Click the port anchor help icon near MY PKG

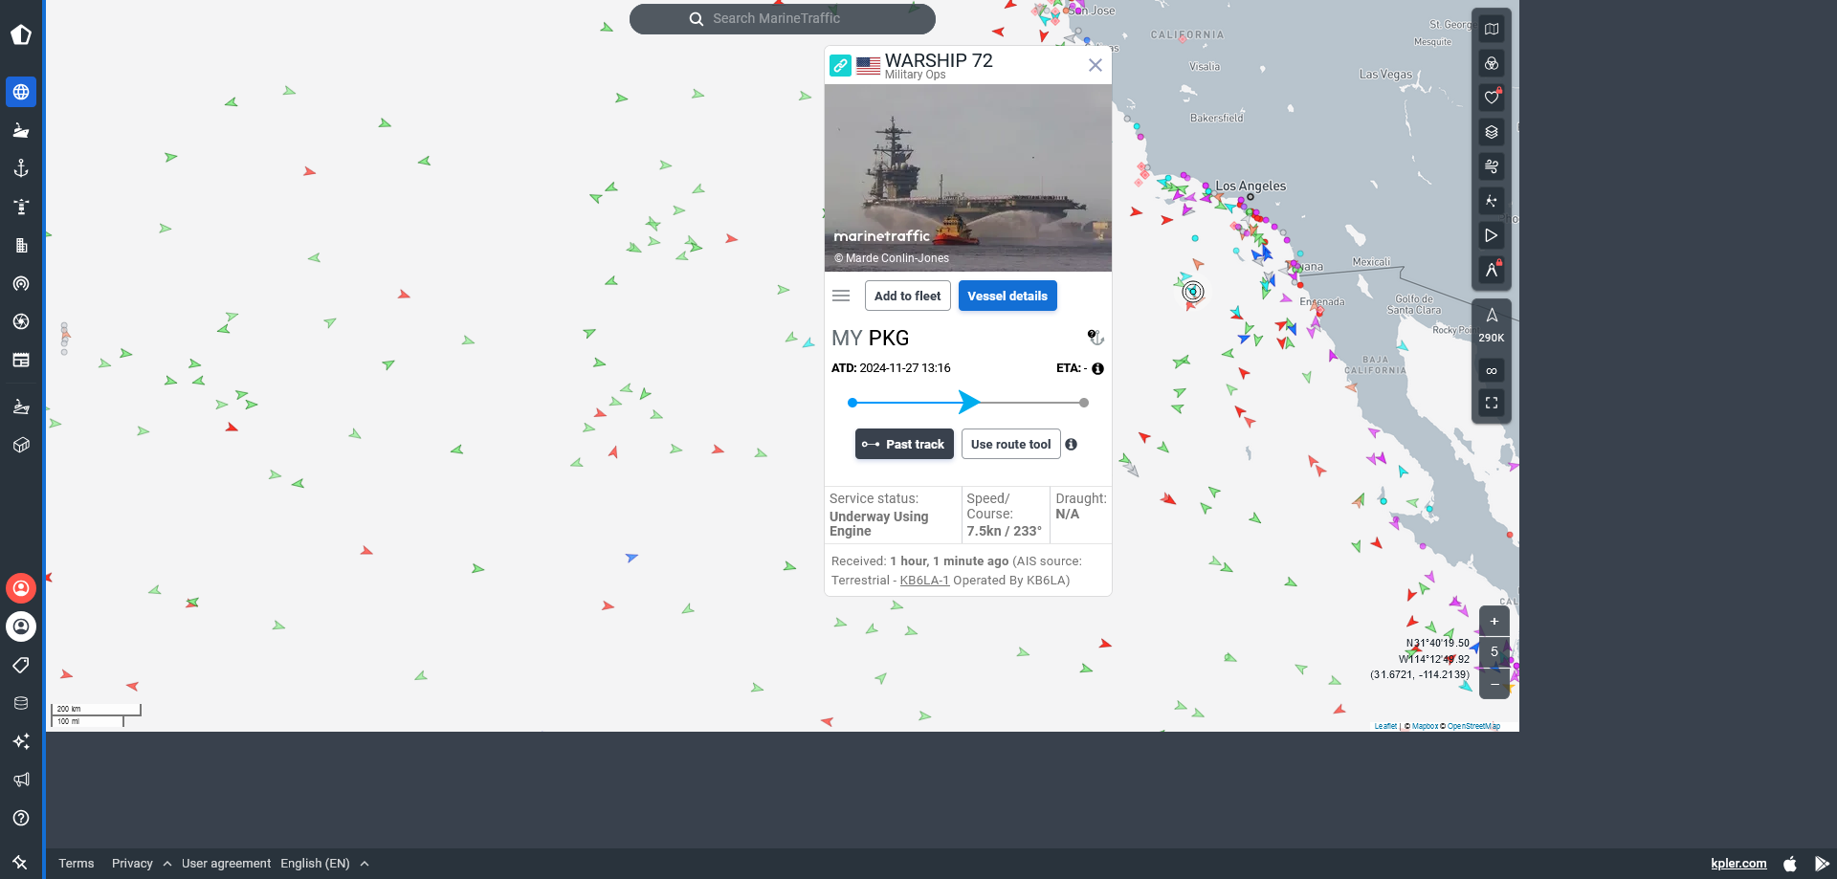[x=1096, y=338]
